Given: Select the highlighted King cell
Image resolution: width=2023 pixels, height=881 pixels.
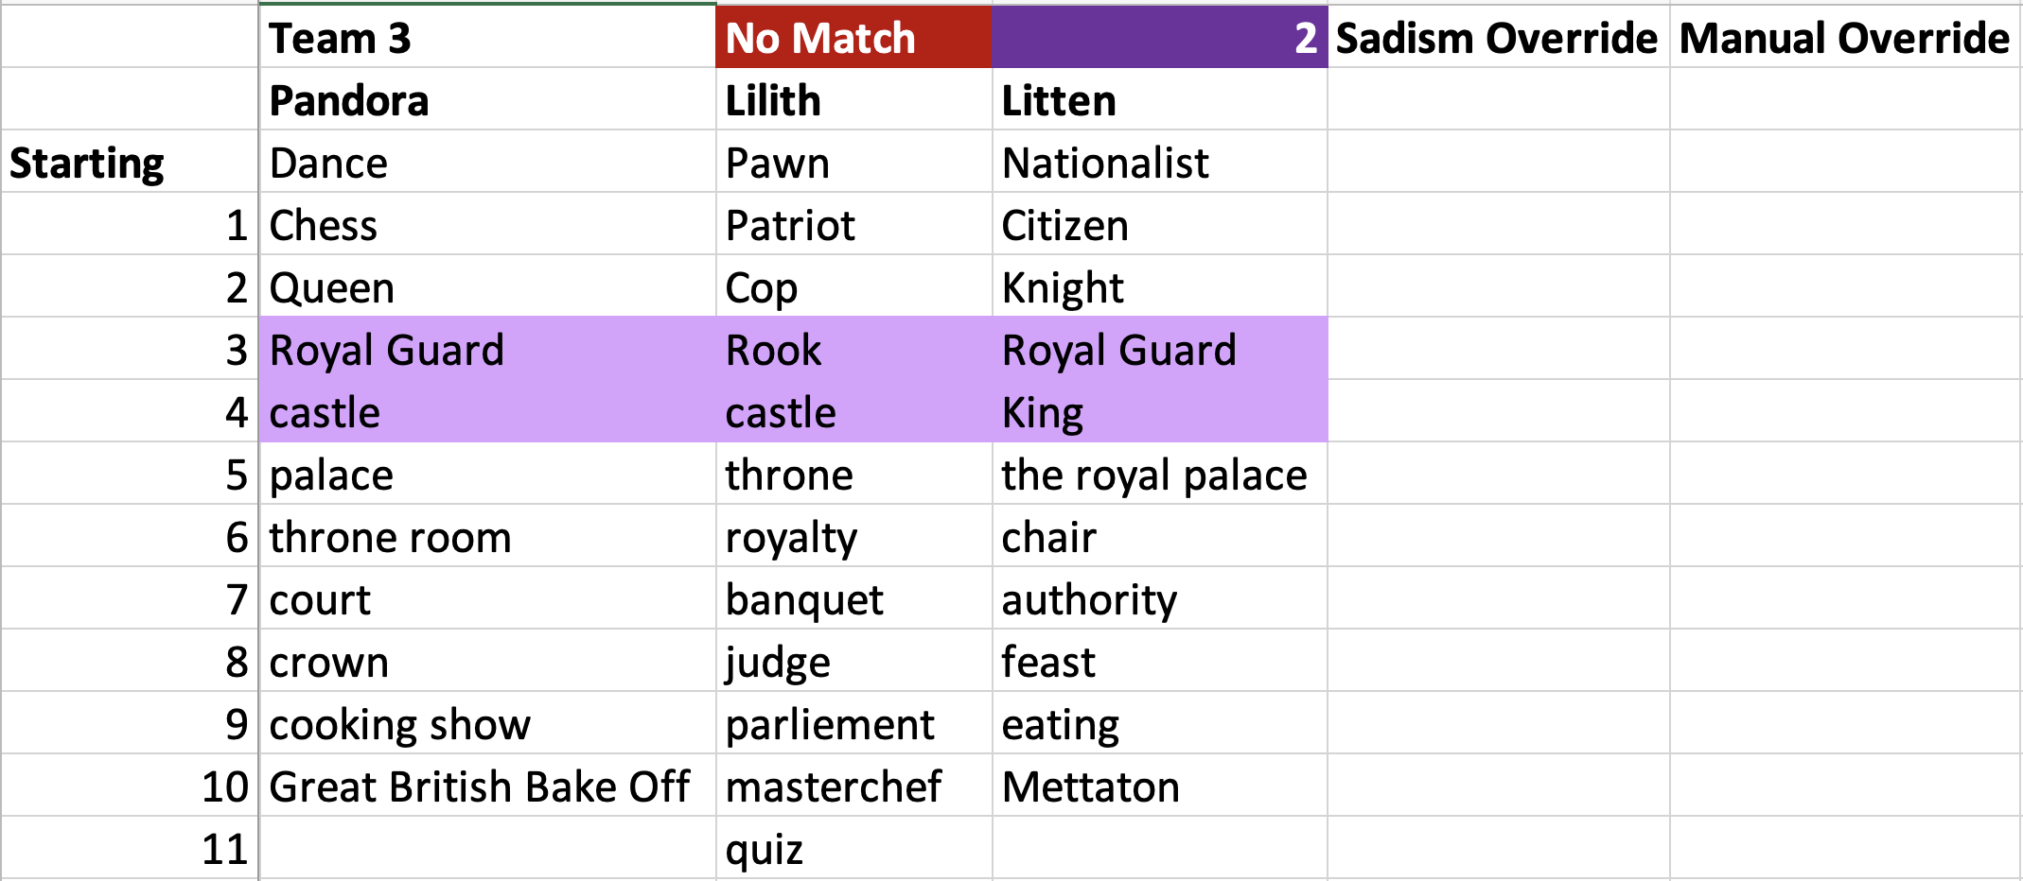Looking at the screenshot, I should (1159, 411).
